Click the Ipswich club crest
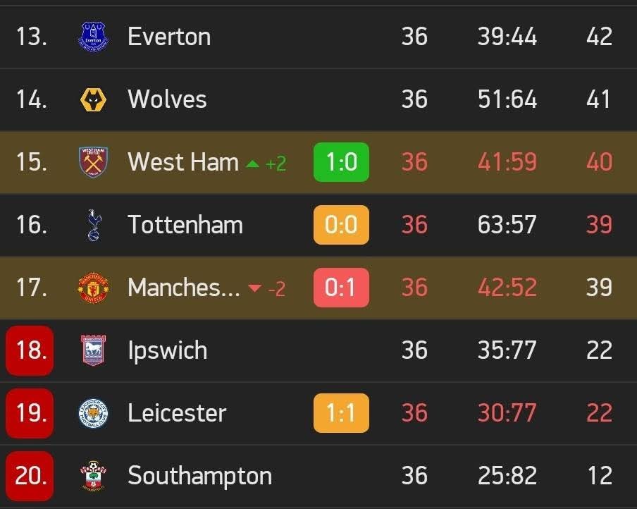 click(x=93, y=350)
